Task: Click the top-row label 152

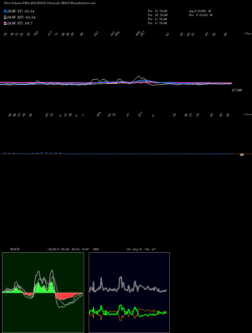Action: [x=36, y=34]
